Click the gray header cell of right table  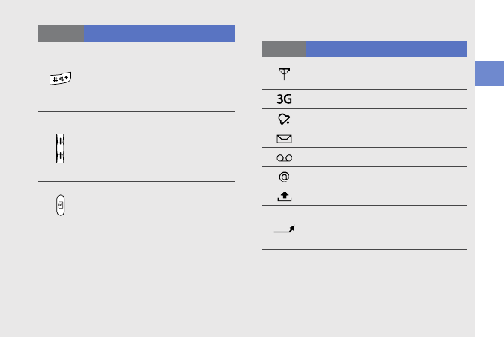[284, 49]
